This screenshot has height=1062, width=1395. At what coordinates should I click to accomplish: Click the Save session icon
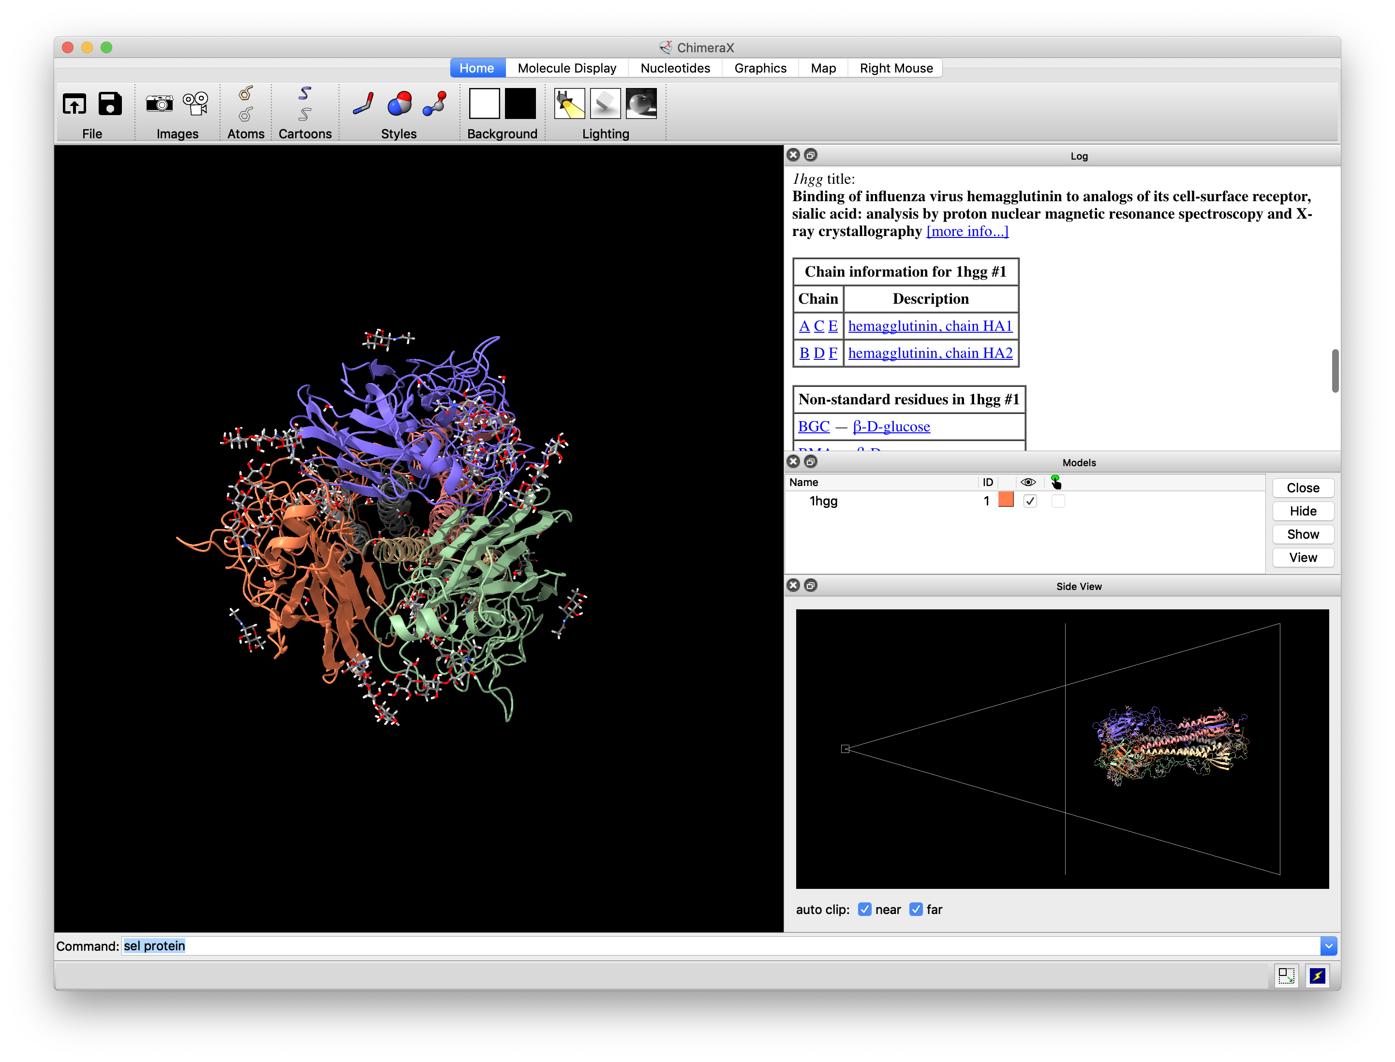(x=110, y=103)
